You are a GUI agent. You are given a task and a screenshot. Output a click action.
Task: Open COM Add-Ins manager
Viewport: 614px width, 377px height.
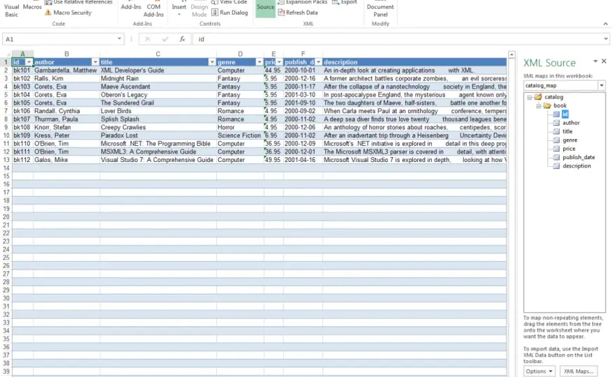[153, 10]
